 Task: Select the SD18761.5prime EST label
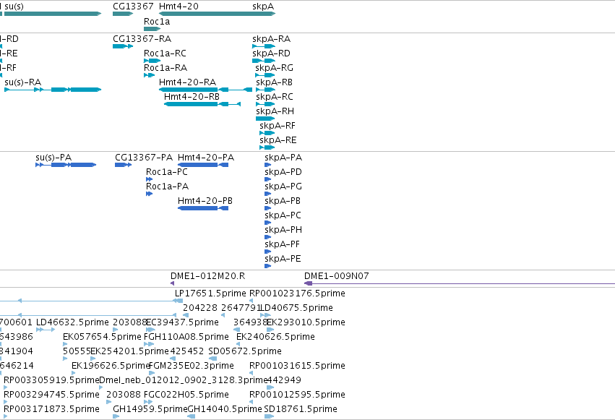pos(301,410)
